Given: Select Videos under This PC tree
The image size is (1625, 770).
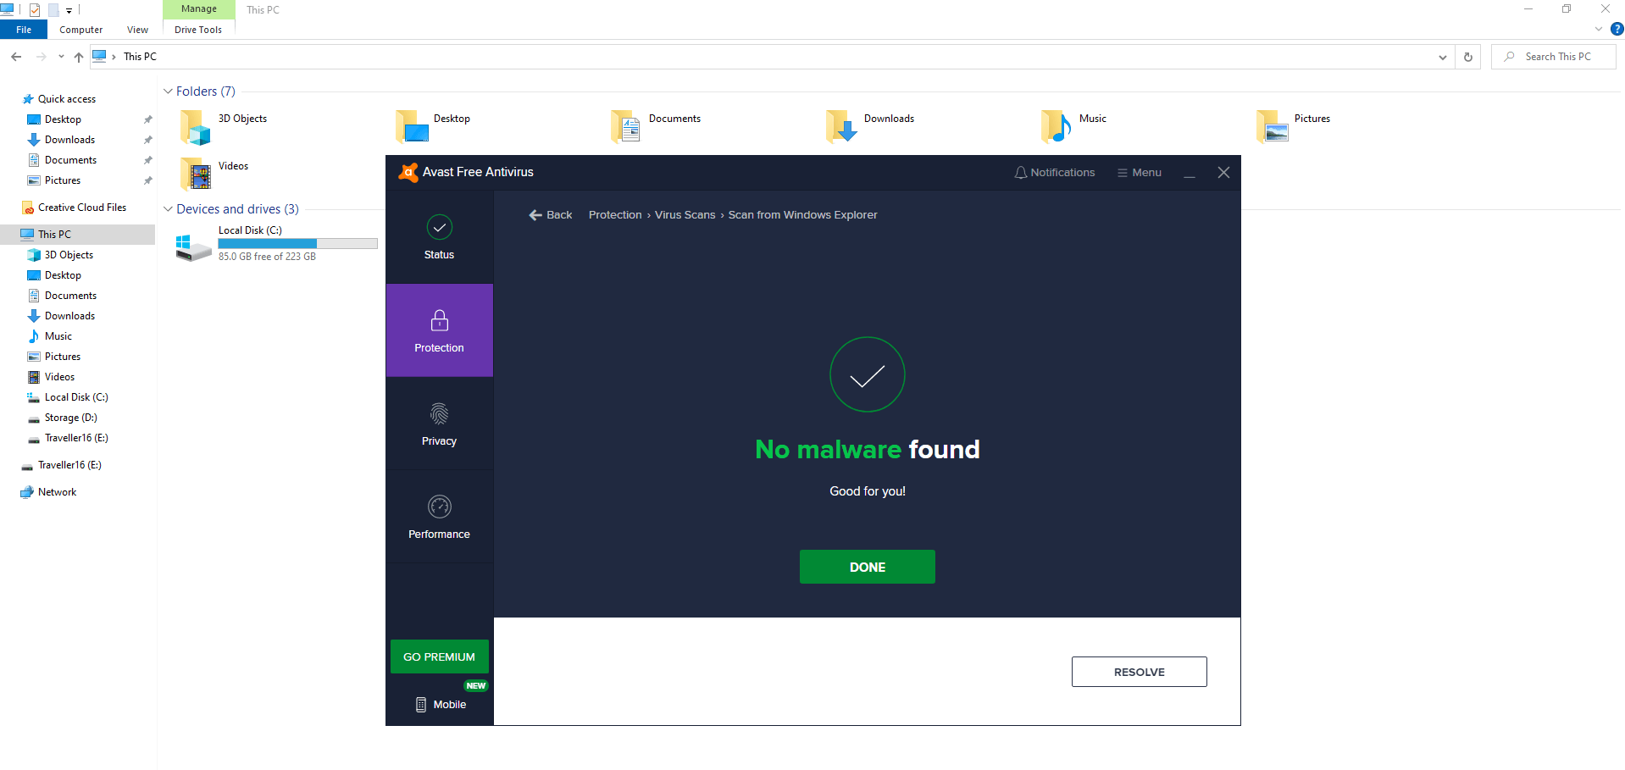Looking at the screenshot, I should click(x=59, y=377).
